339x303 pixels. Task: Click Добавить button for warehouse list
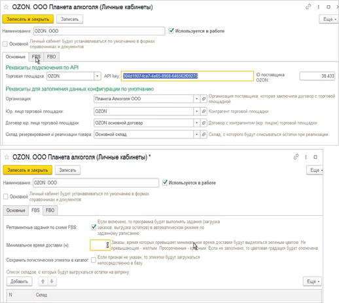(19, 281)
